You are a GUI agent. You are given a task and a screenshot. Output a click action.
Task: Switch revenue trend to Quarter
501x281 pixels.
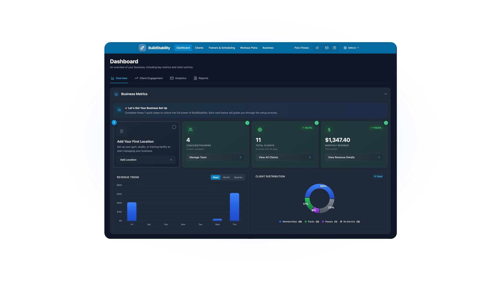coord(238,177)
